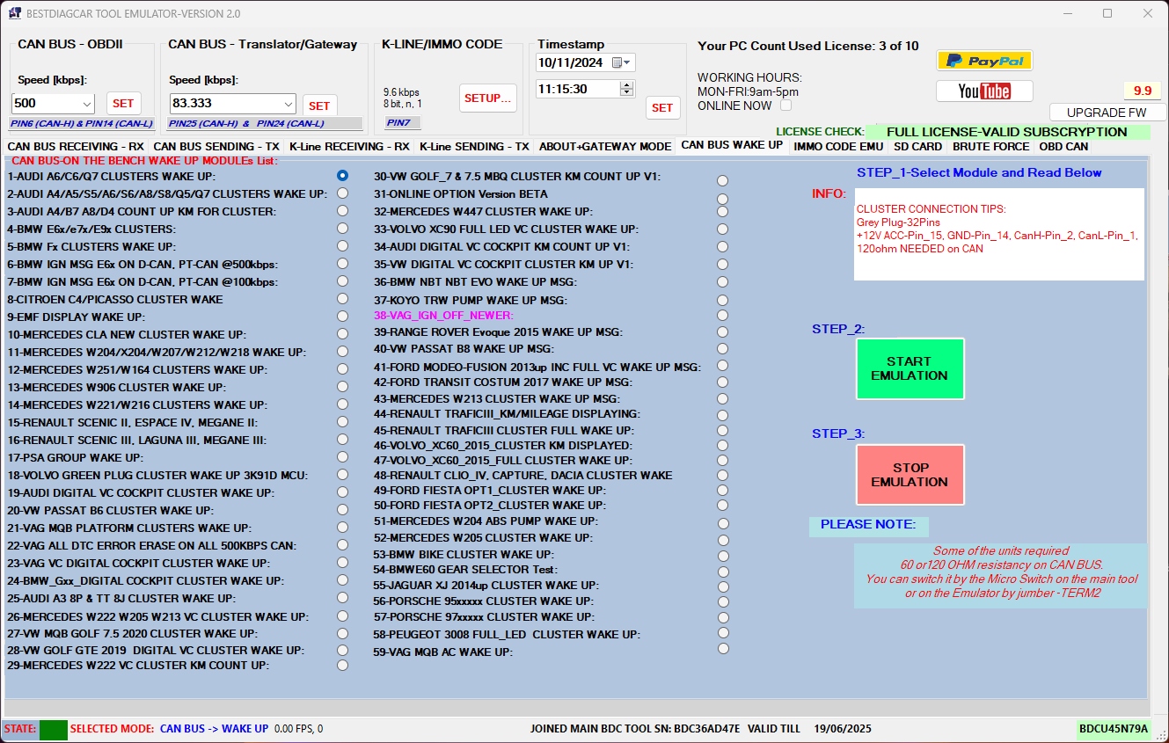Click the PayPal payment button
1169x743 pixels.
click(x=983, y=61)
